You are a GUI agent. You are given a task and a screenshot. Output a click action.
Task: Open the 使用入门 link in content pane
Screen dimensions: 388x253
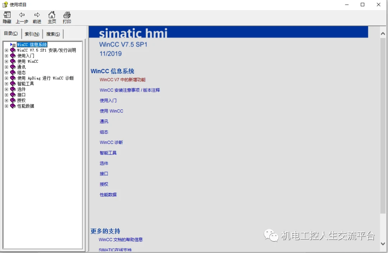click(108, 100)
